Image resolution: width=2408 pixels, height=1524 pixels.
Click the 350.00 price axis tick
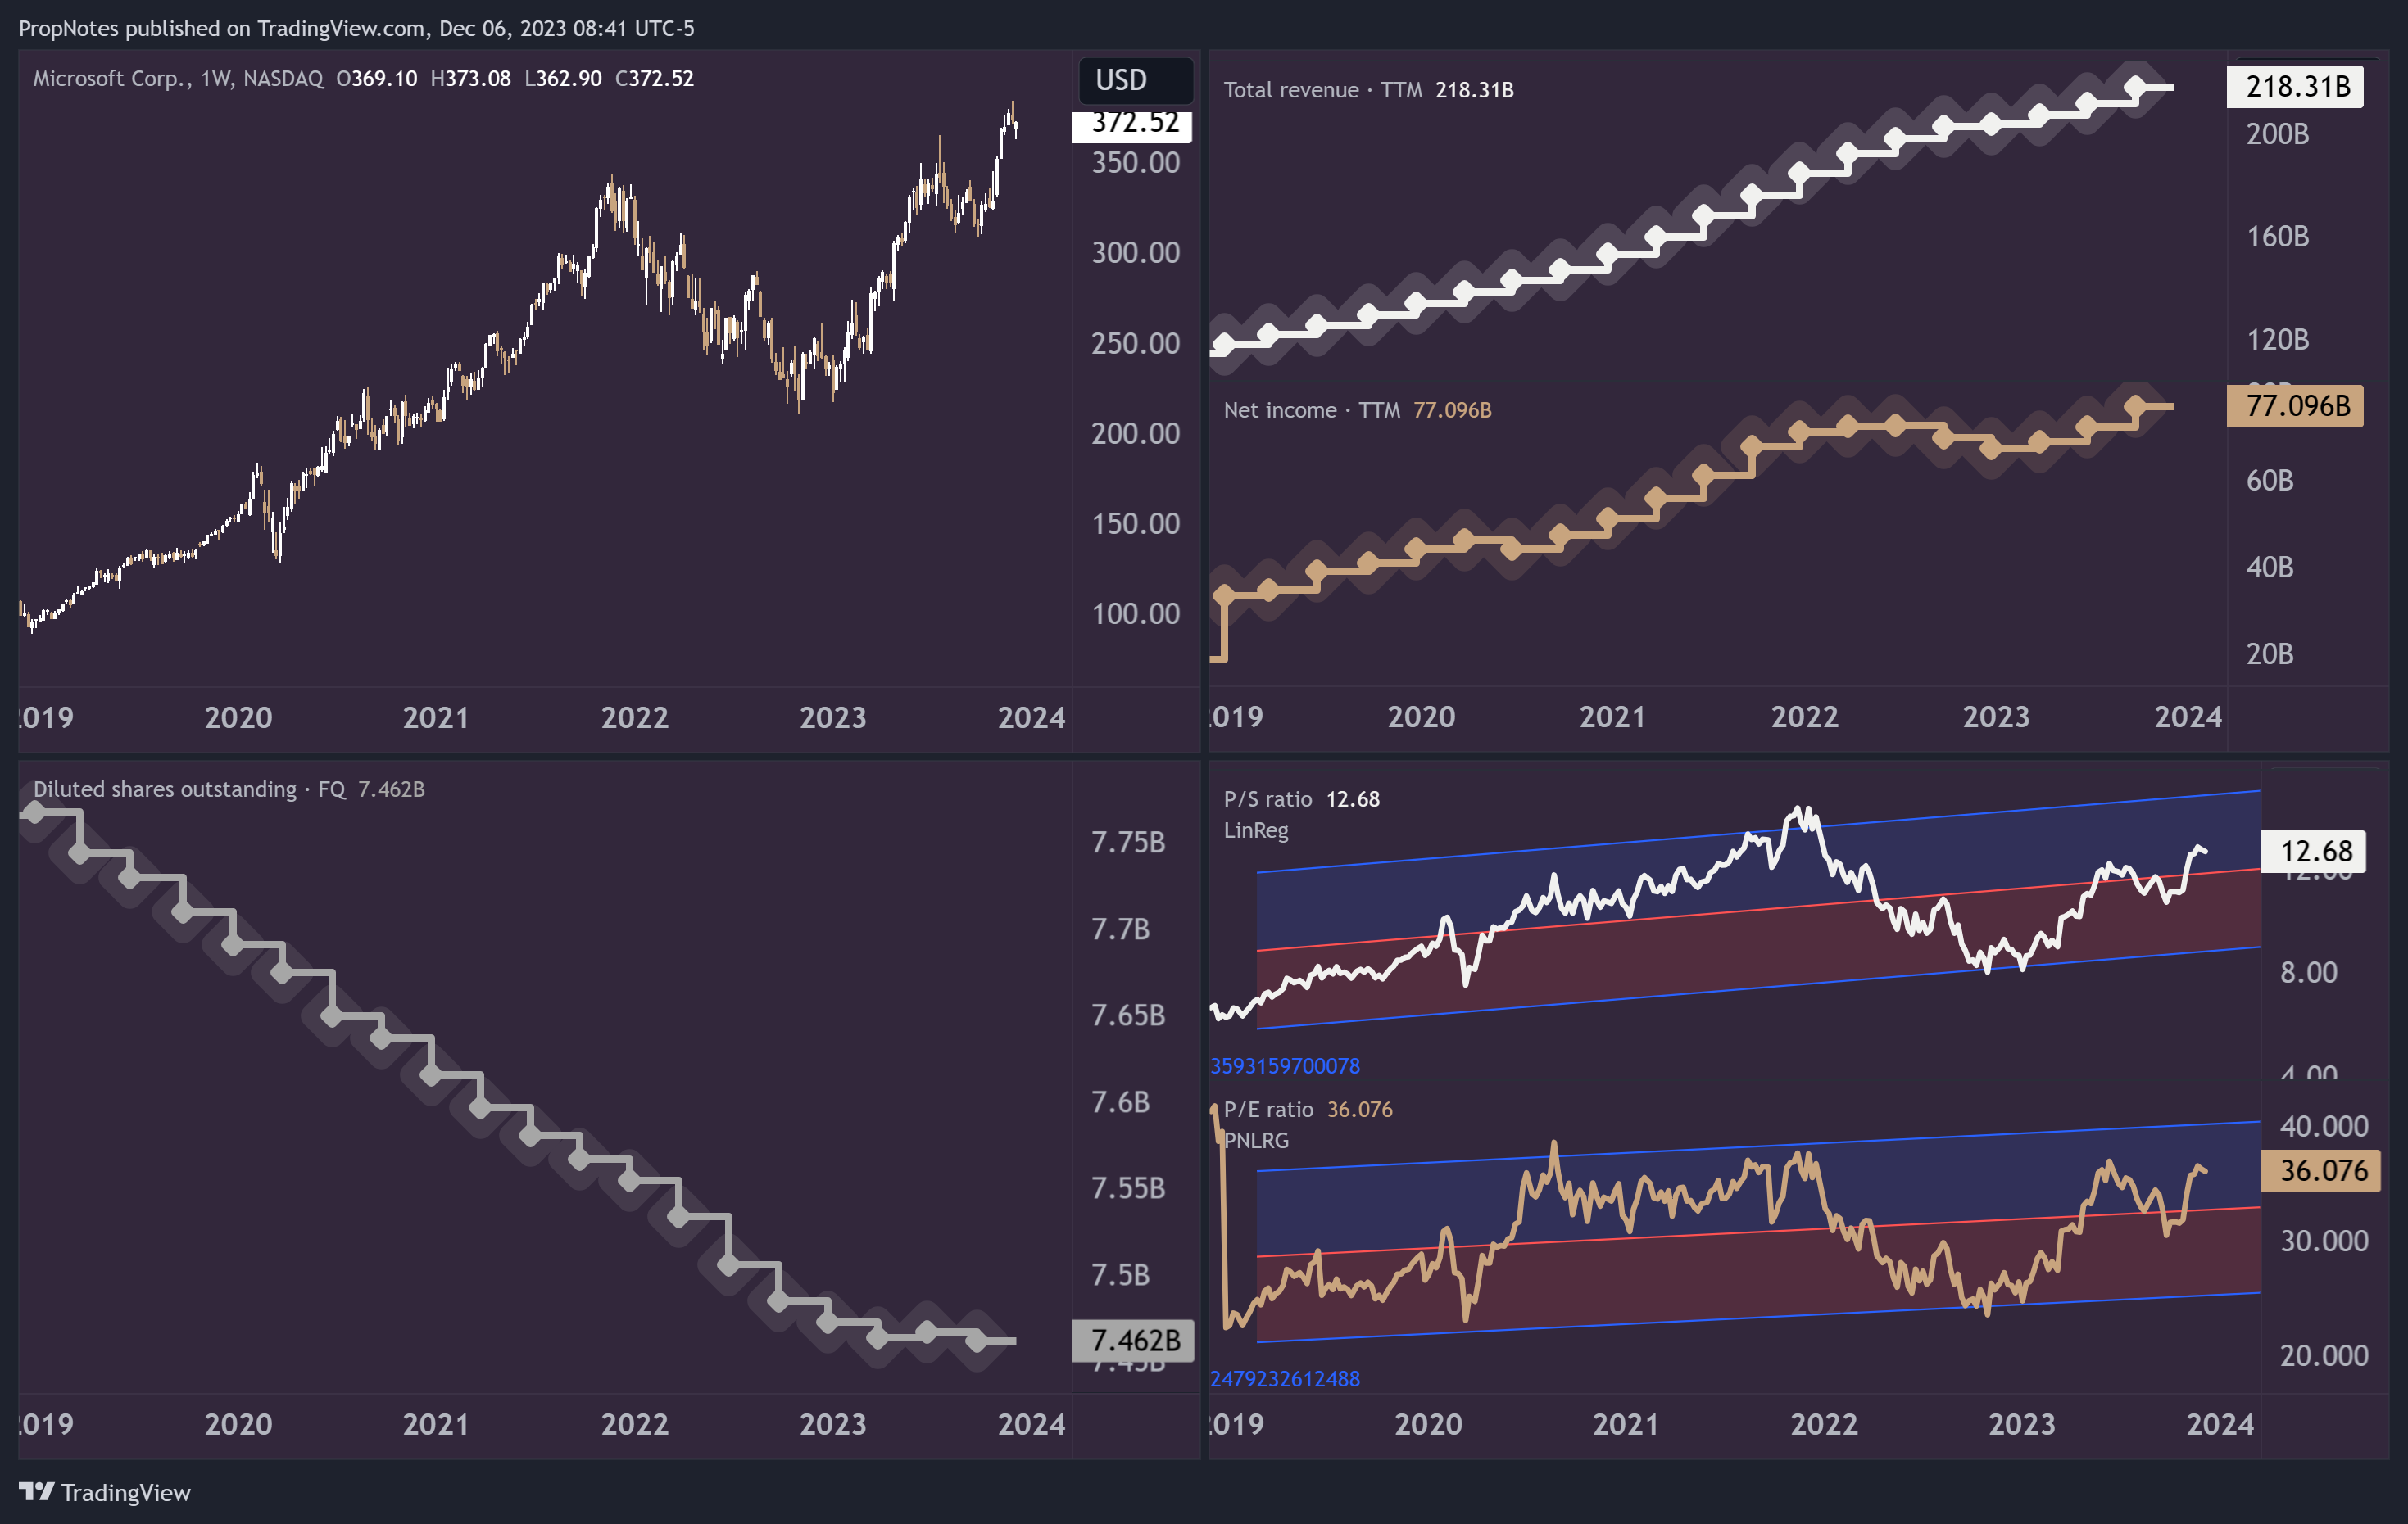click(1135, 163)
